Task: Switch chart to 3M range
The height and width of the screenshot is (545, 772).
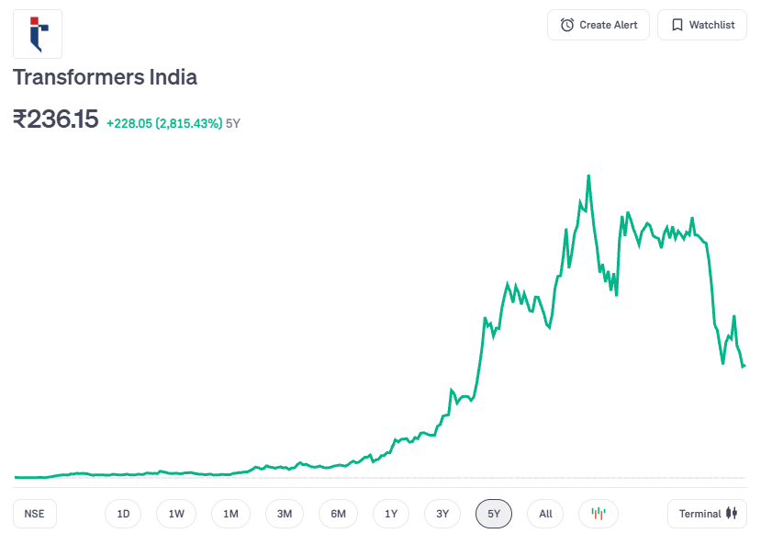Action: pos(285,514)
